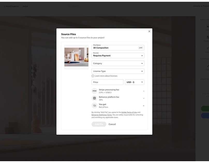The height and width of the screenshot is (163, 209).
Task: Expand the Category dropdown
Action: point(118,63)
